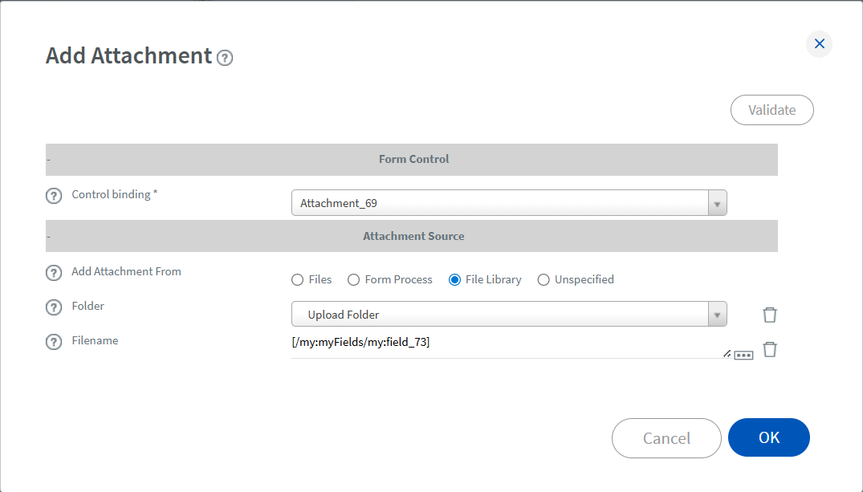Click help icon beside Add Attachment From
863x492 pixels.
54,273
